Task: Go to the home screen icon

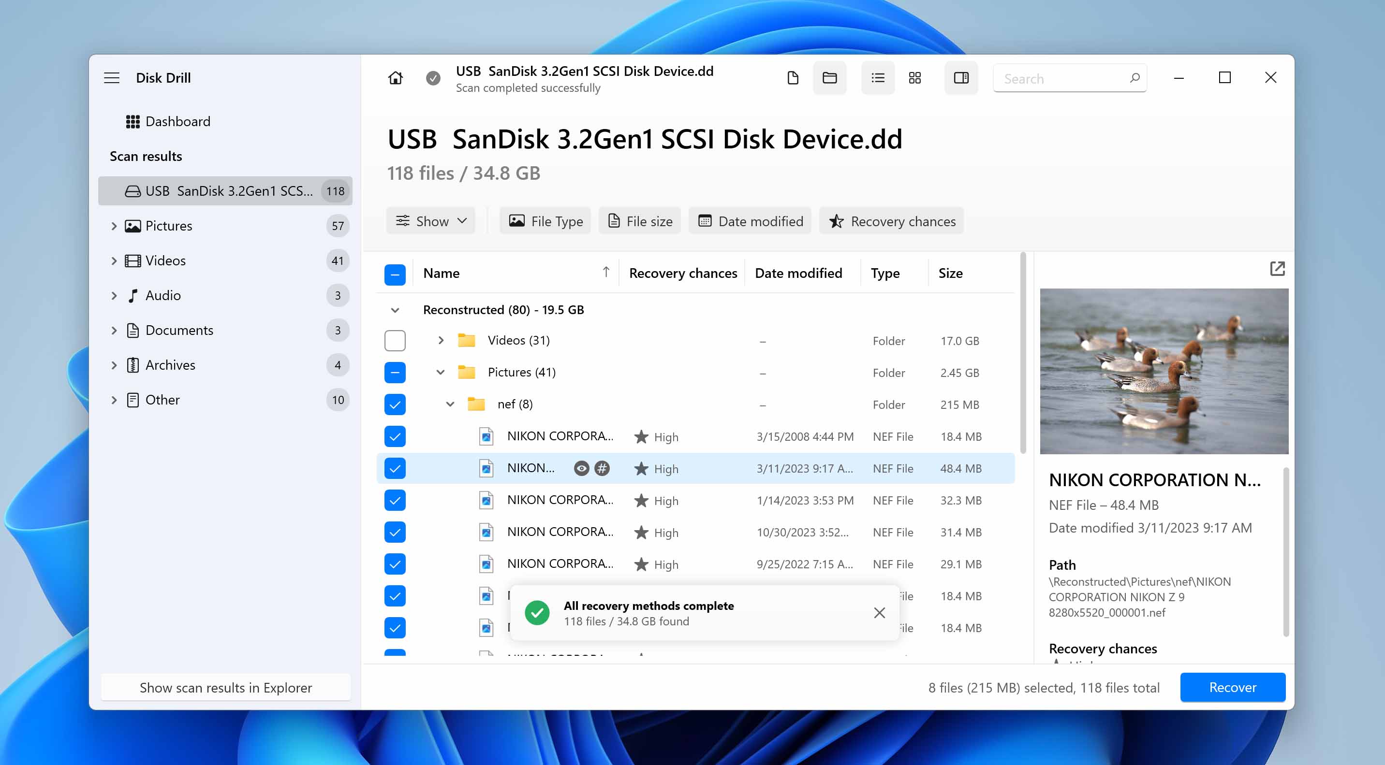Action: coord(395,78)
